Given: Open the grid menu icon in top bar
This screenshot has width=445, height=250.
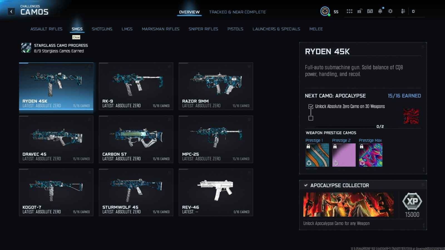Looking at the screenshot, I should (x=350, y=11).
